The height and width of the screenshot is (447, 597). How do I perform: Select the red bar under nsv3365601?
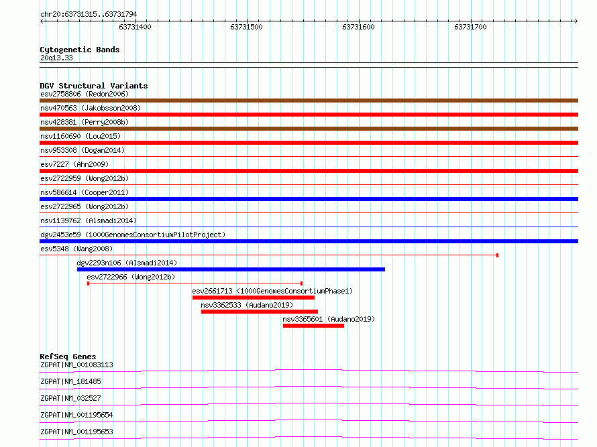click(314, 326)
